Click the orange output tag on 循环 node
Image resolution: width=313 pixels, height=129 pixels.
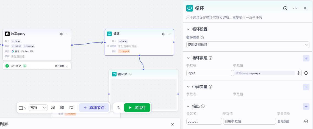[124, 51]
